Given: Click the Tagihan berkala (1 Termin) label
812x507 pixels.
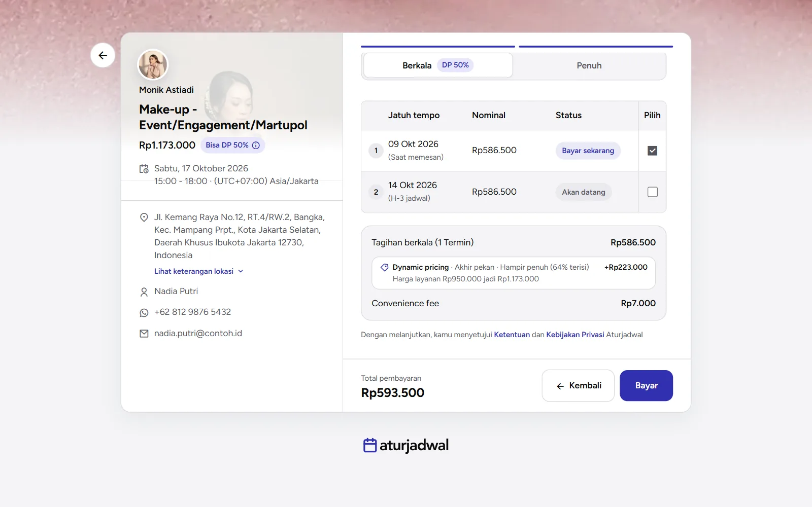Looking at the screenshot, I should (422, 242).
